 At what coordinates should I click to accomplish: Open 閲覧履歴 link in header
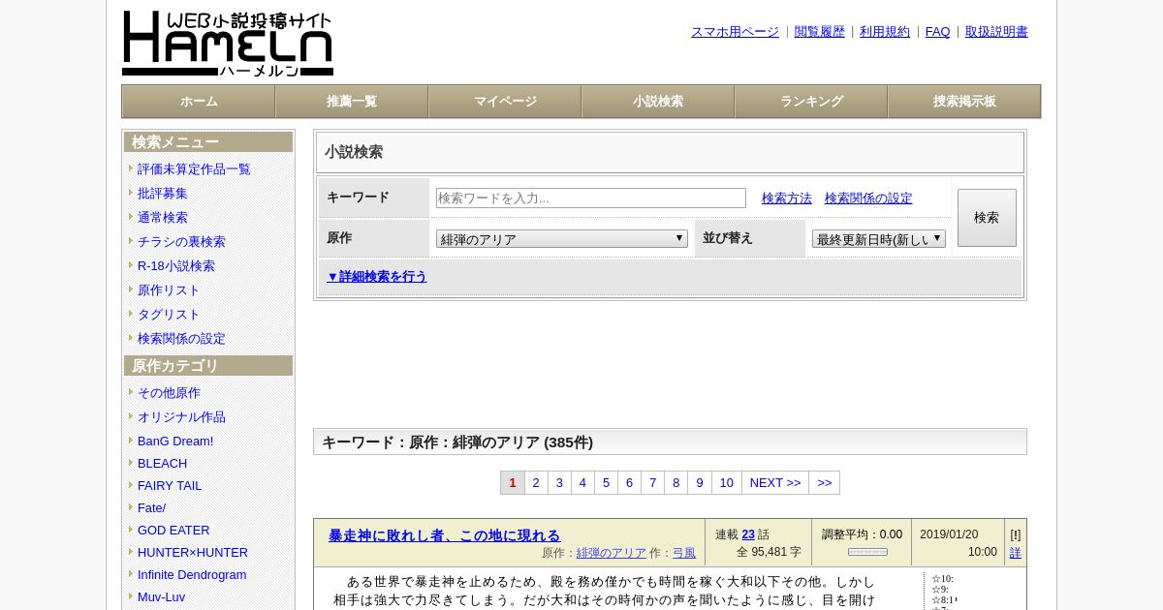point(820,31)
